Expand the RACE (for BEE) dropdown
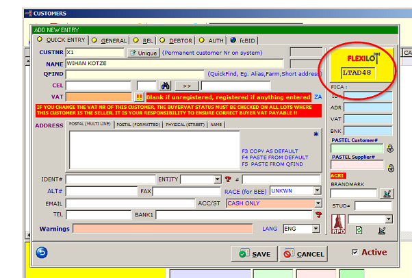Image resolution: width=412 pixels, height=278 pixels. click(x=318, y=191)
